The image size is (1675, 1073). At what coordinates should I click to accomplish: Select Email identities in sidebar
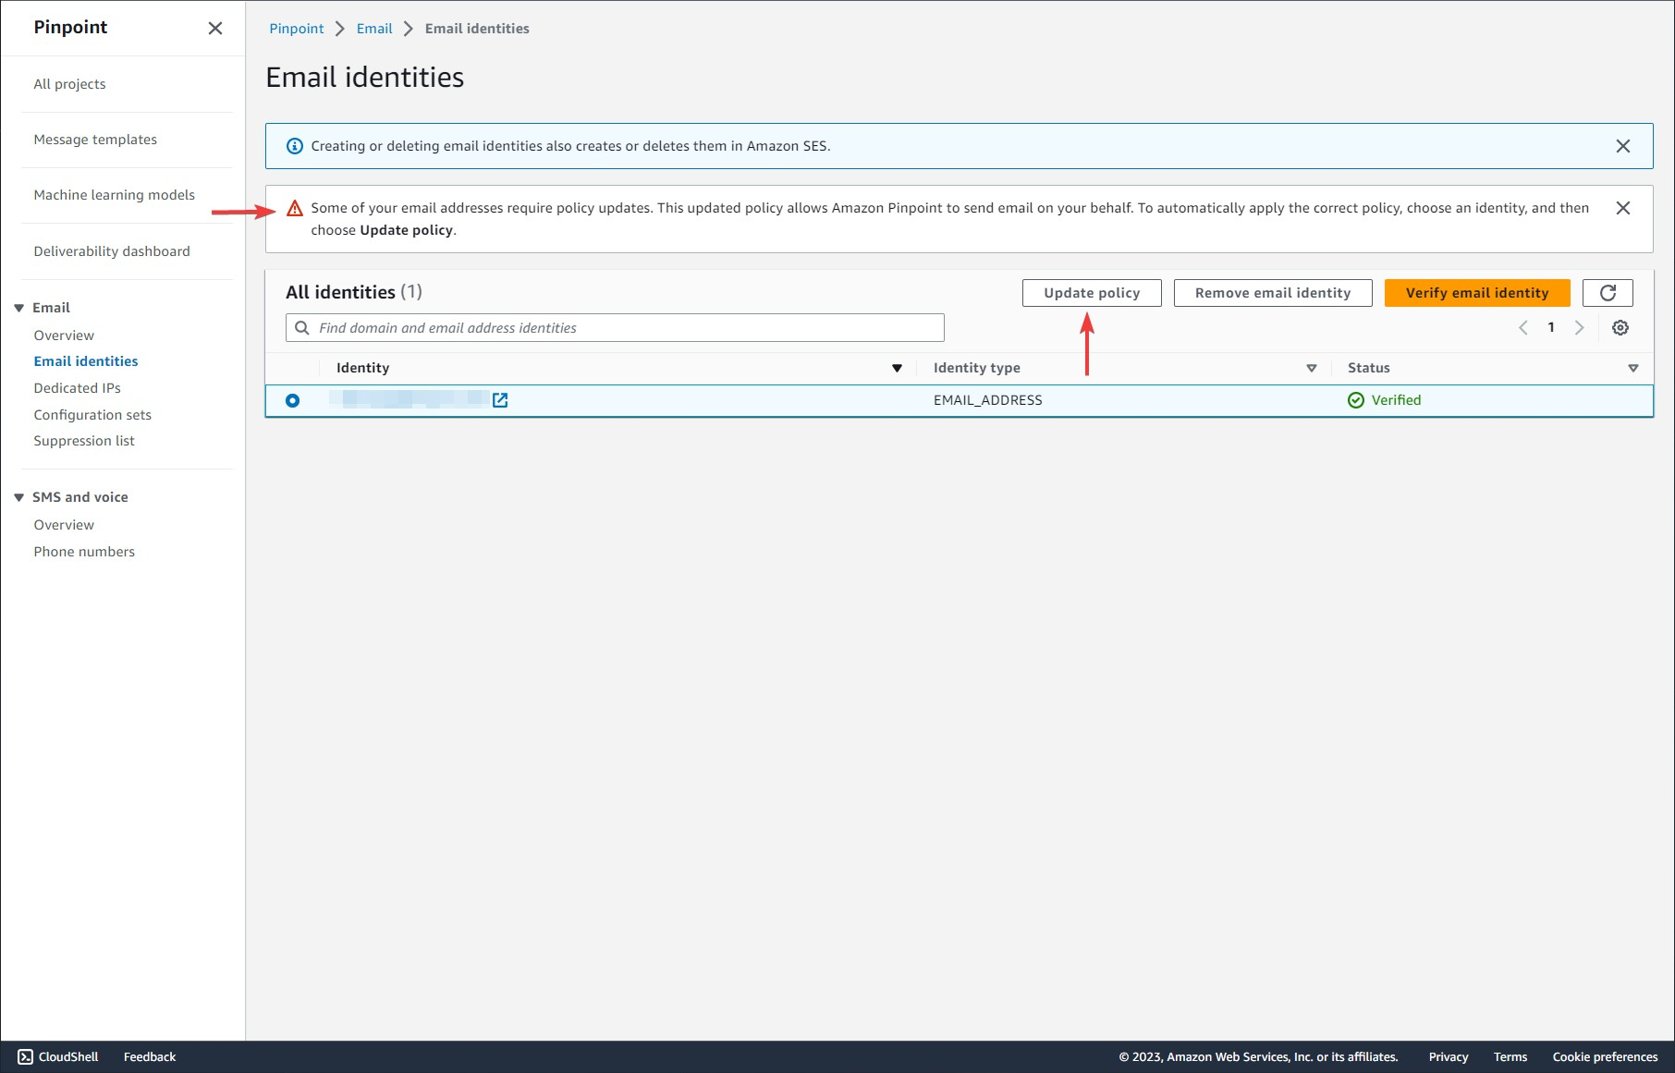[86, 361]
